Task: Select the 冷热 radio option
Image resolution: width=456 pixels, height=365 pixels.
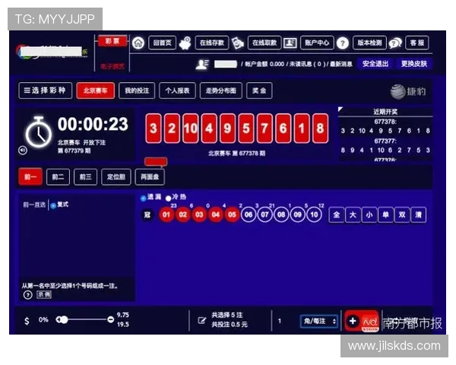Action: 168,198
